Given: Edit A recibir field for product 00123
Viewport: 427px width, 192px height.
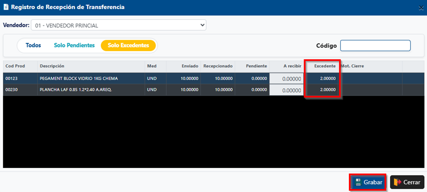Looking at the screenshot, I should [286, 79].
